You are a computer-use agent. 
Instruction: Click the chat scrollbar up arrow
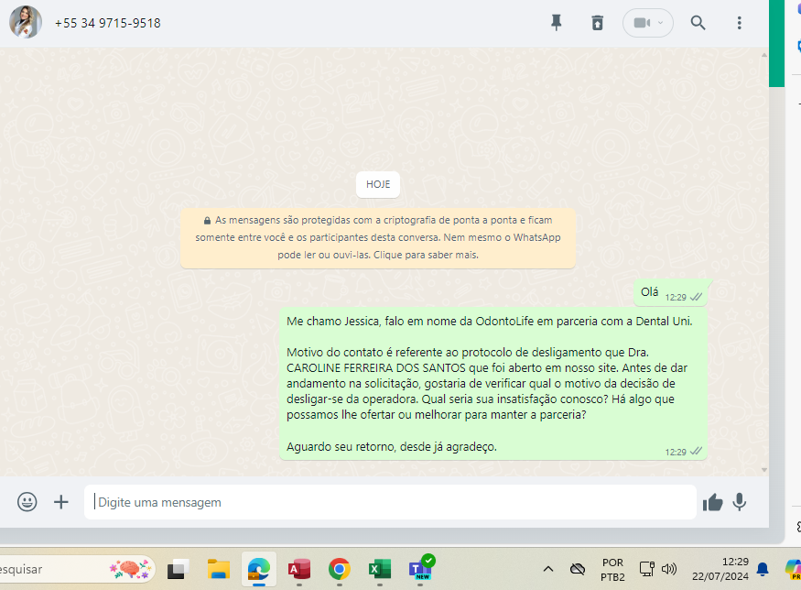click(x=764, y=55)
